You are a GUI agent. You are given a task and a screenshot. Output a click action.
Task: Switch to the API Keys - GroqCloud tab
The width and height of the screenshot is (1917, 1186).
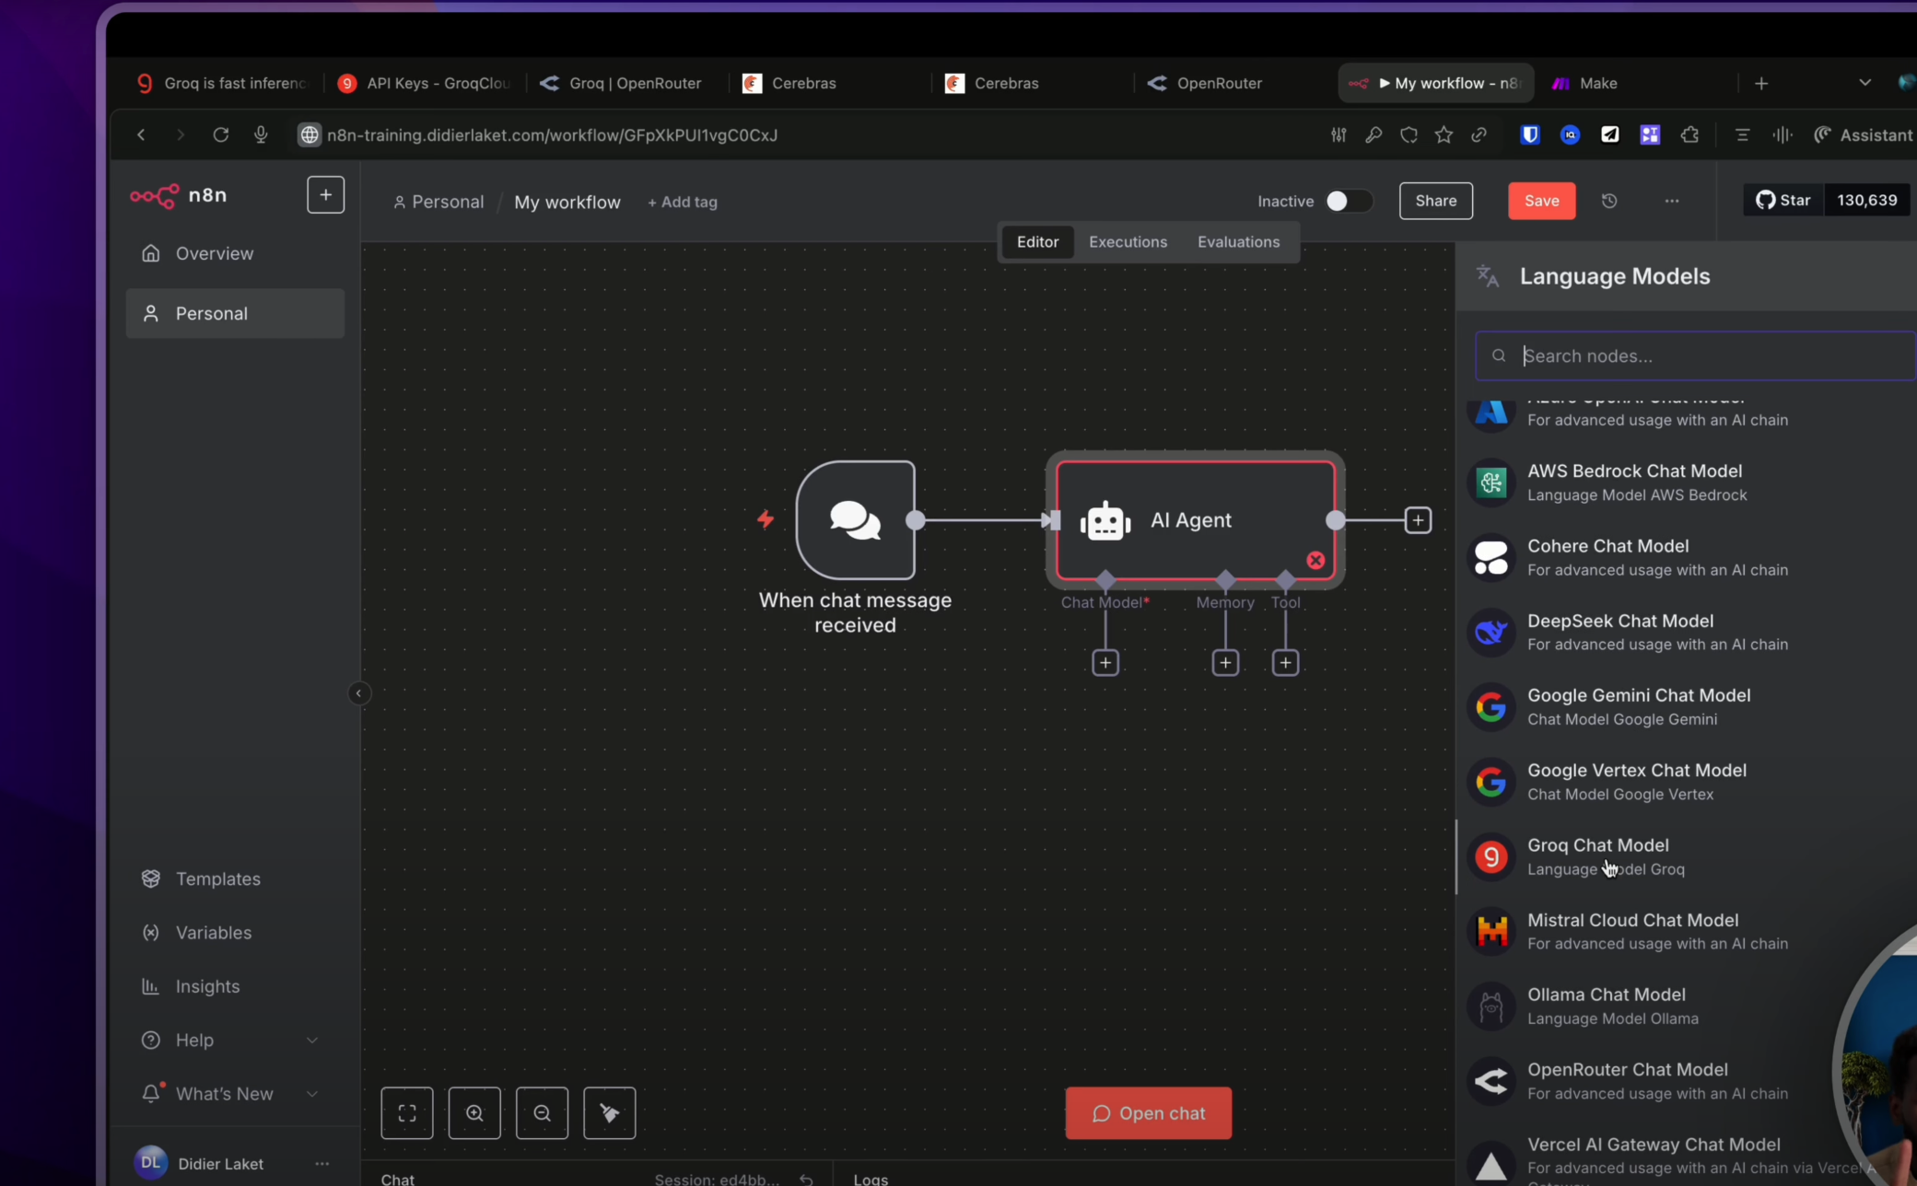425,83
